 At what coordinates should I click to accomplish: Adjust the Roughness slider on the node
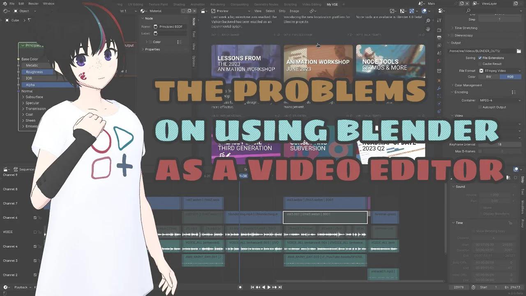coord(37,72)
